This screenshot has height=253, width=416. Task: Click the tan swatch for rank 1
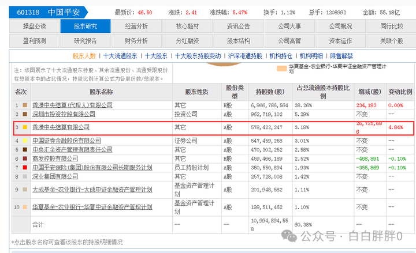point(25,105)
